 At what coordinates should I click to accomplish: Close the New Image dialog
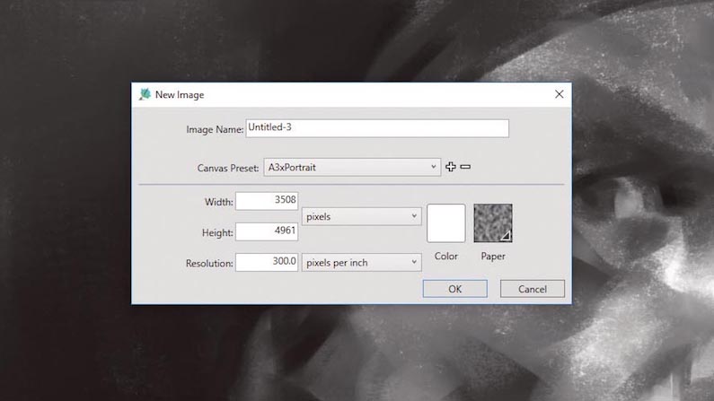[x=560, y=94]
